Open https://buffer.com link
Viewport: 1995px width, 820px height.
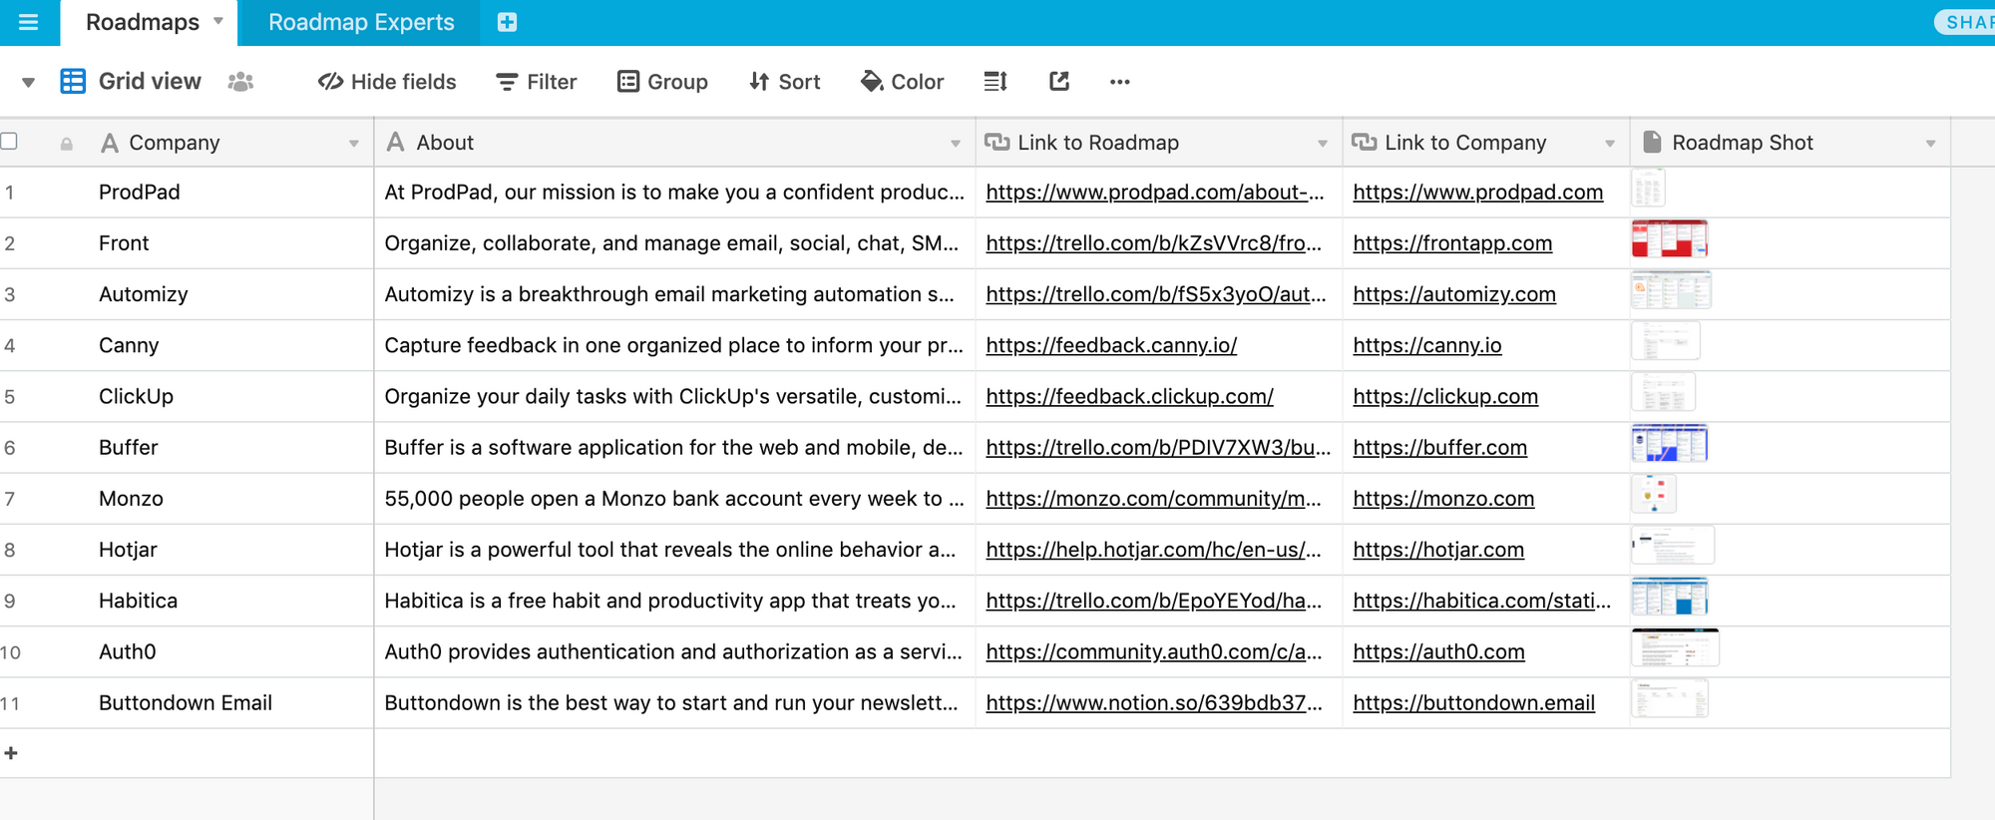point(1439,447)
